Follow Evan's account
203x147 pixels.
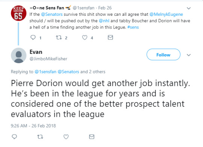(164, 55)
